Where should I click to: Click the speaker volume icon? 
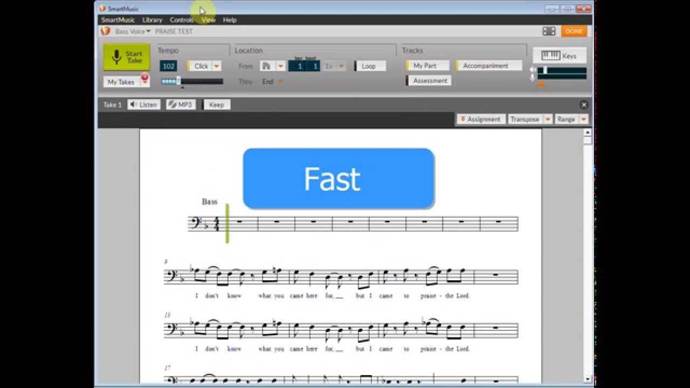click(533, 70)
